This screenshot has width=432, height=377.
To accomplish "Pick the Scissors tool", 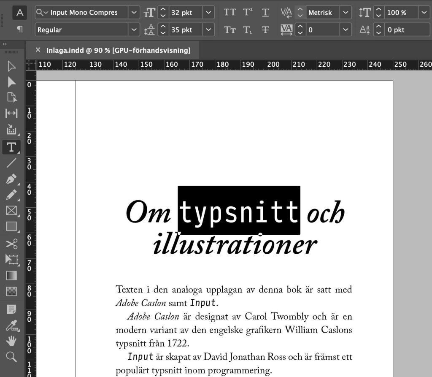I will point(11,244).
